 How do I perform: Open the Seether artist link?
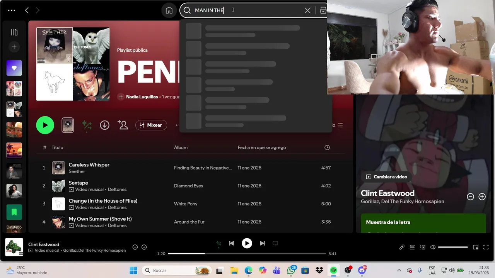(x=77, y=171)
